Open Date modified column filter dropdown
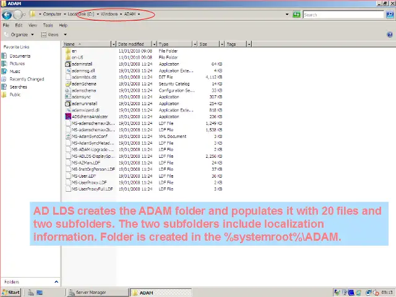 coord(154,44)
